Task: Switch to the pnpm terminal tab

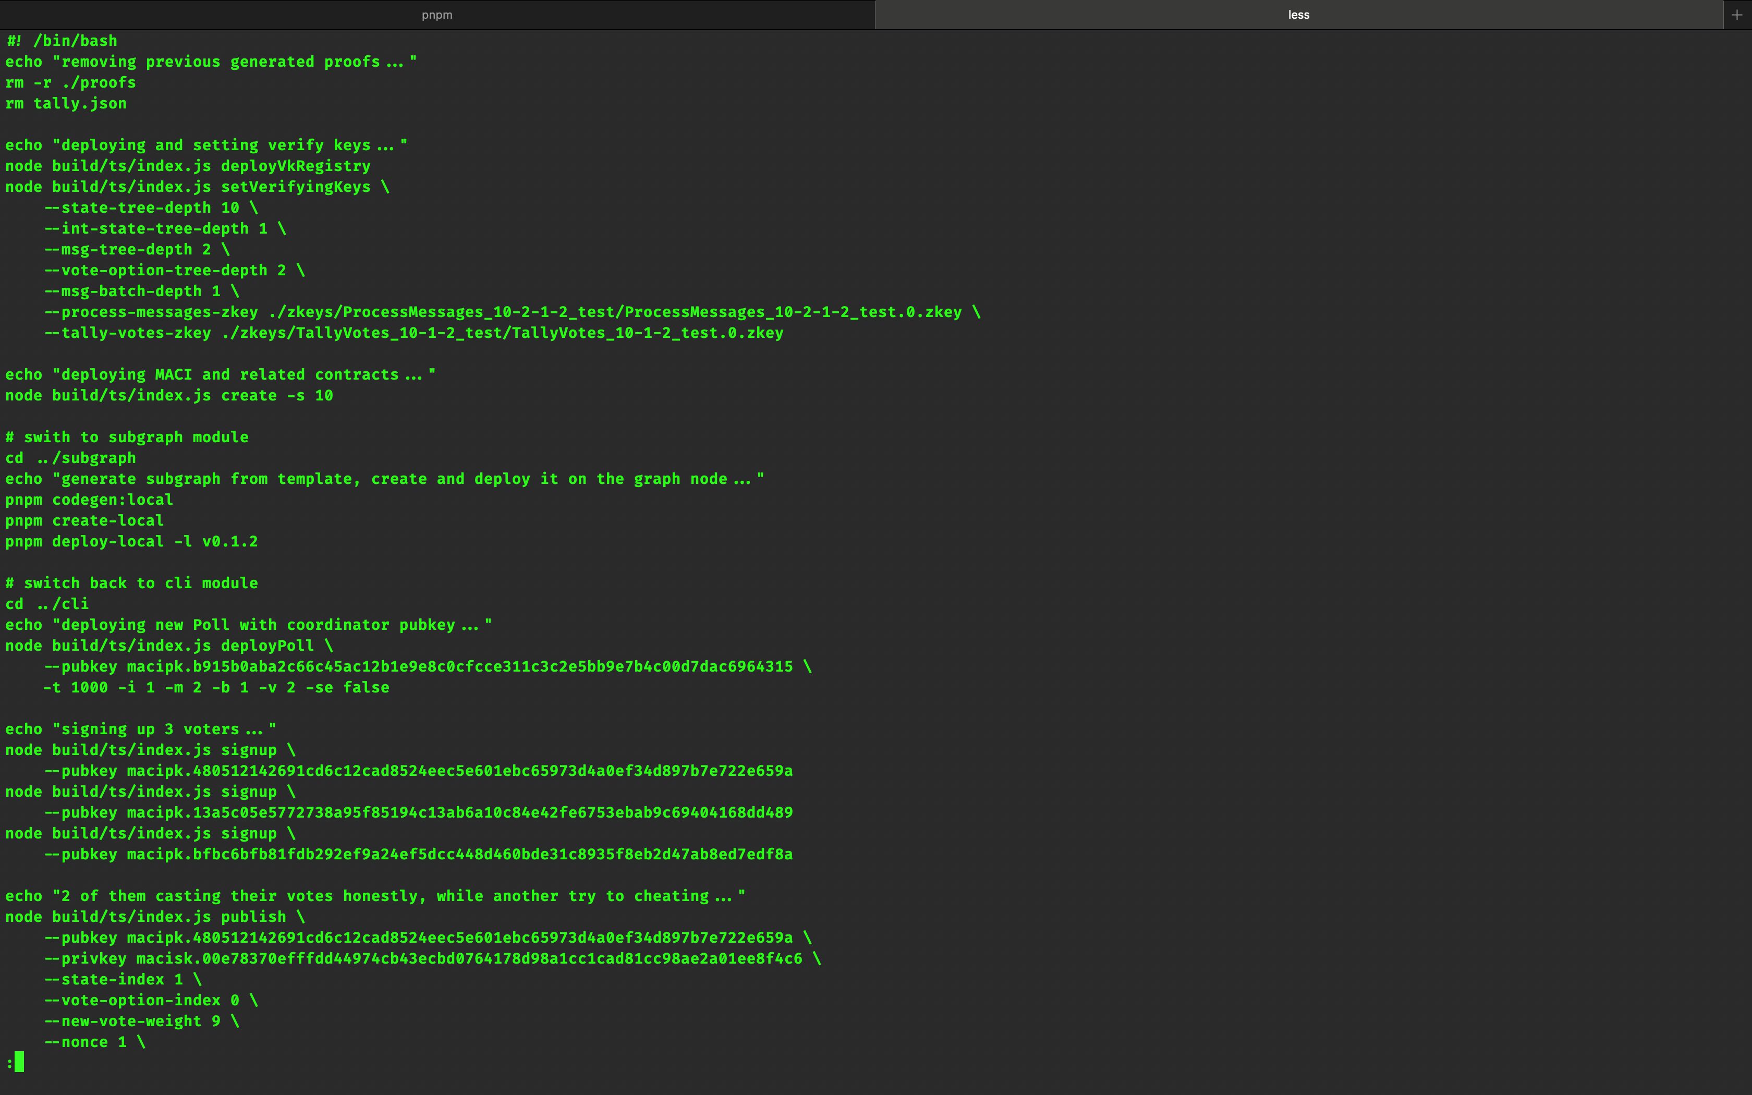Action: 437,15
